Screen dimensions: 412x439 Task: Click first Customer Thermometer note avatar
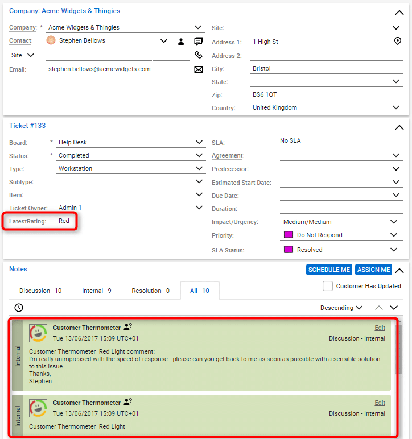(x=38, y=333)
